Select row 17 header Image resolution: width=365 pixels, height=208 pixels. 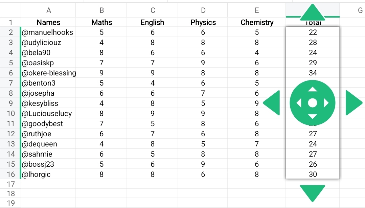point(11,184)
